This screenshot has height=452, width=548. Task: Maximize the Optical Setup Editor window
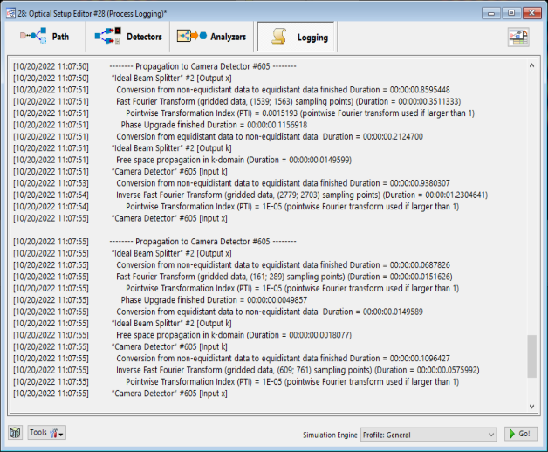[510, 12]
